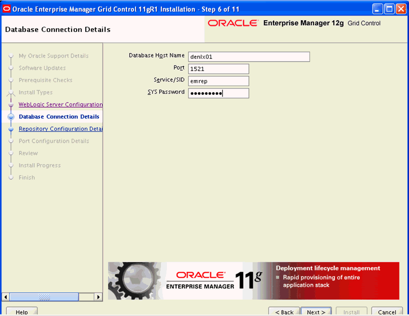Click My Oracle Support Details step
Screen dimensions: 409x316
click(x=53, y=56)
